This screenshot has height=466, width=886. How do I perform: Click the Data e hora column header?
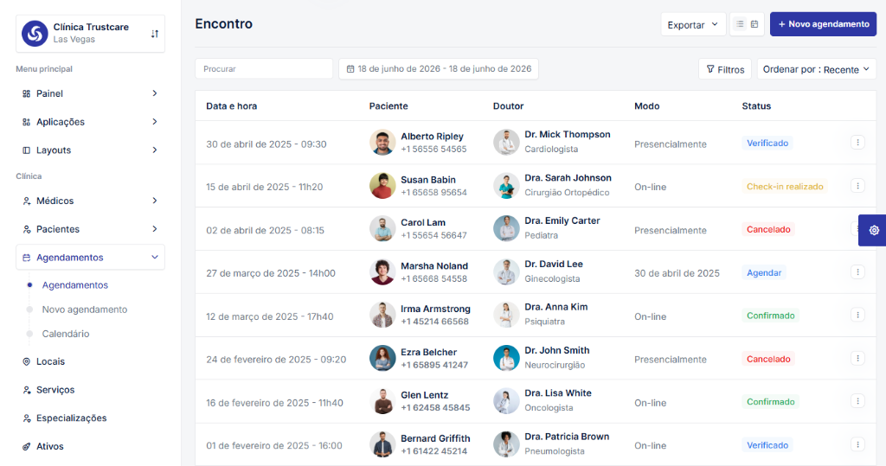pyautogui.click(x=232, y=106)
